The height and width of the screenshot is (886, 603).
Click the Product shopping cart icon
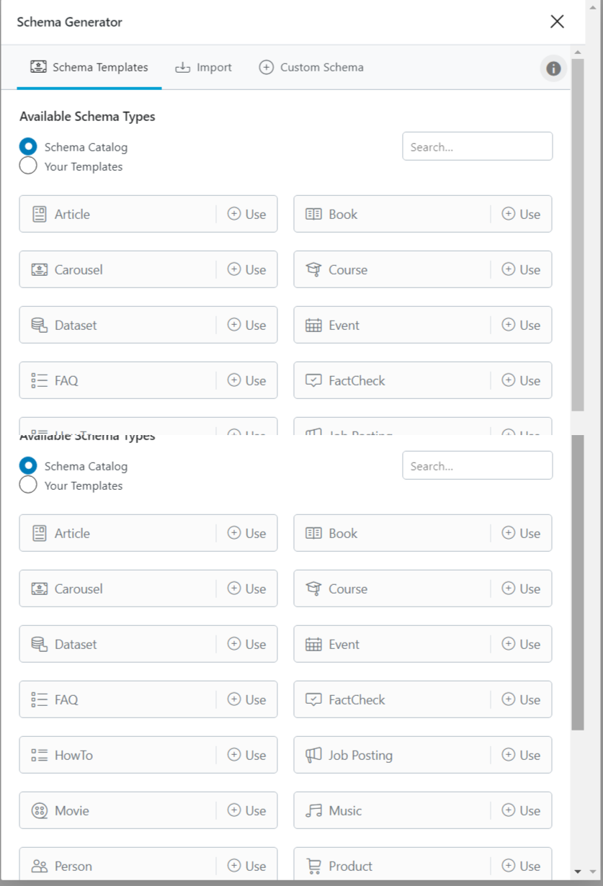click(x=313, y=866)
